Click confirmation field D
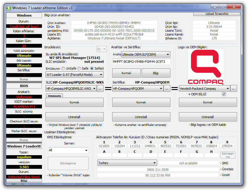This screenshot has width=248, height=191. coord(150,155)
